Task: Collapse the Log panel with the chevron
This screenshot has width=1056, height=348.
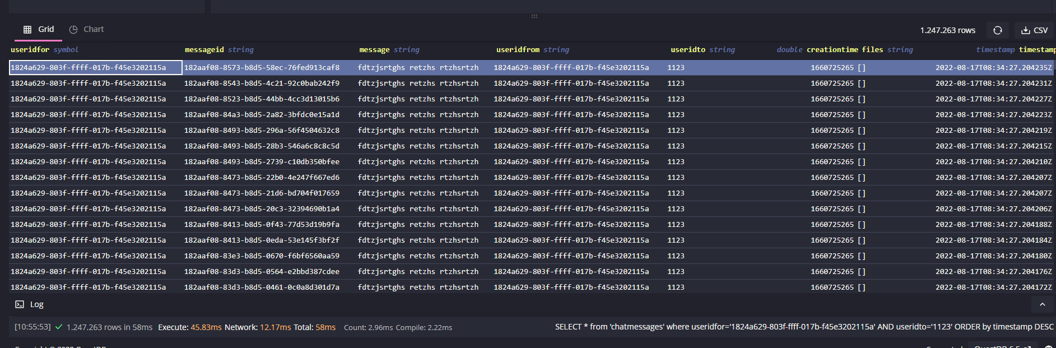Action: pos(1042,304)
